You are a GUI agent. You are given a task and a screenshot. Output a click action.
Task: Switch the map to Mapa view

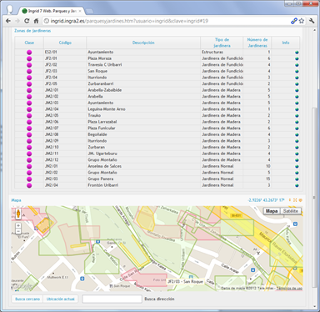point(272,211)
